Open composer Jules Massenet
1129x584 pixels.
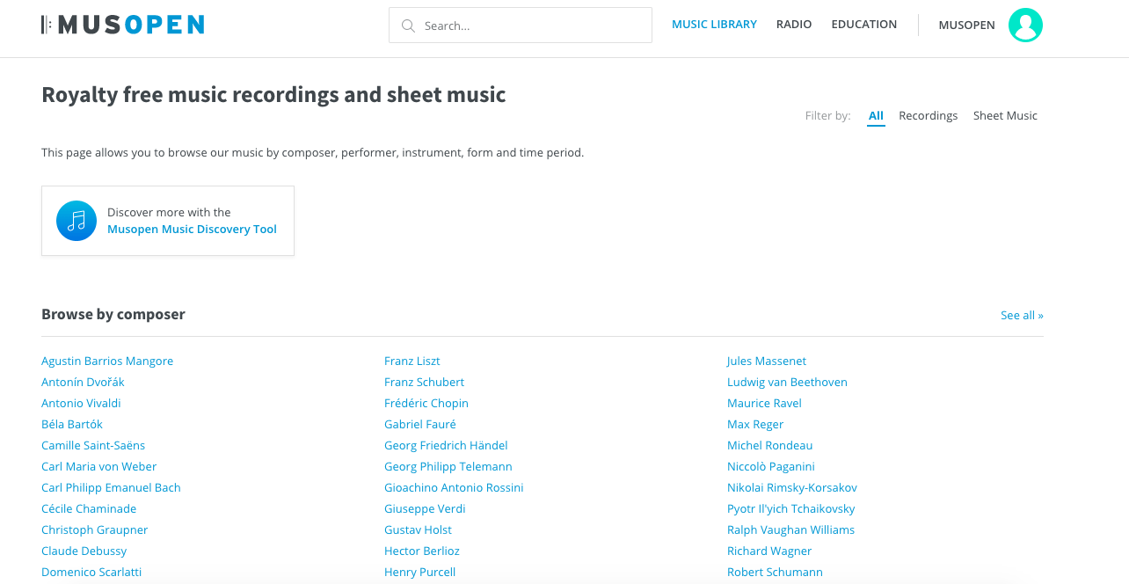tap(767, 361)
